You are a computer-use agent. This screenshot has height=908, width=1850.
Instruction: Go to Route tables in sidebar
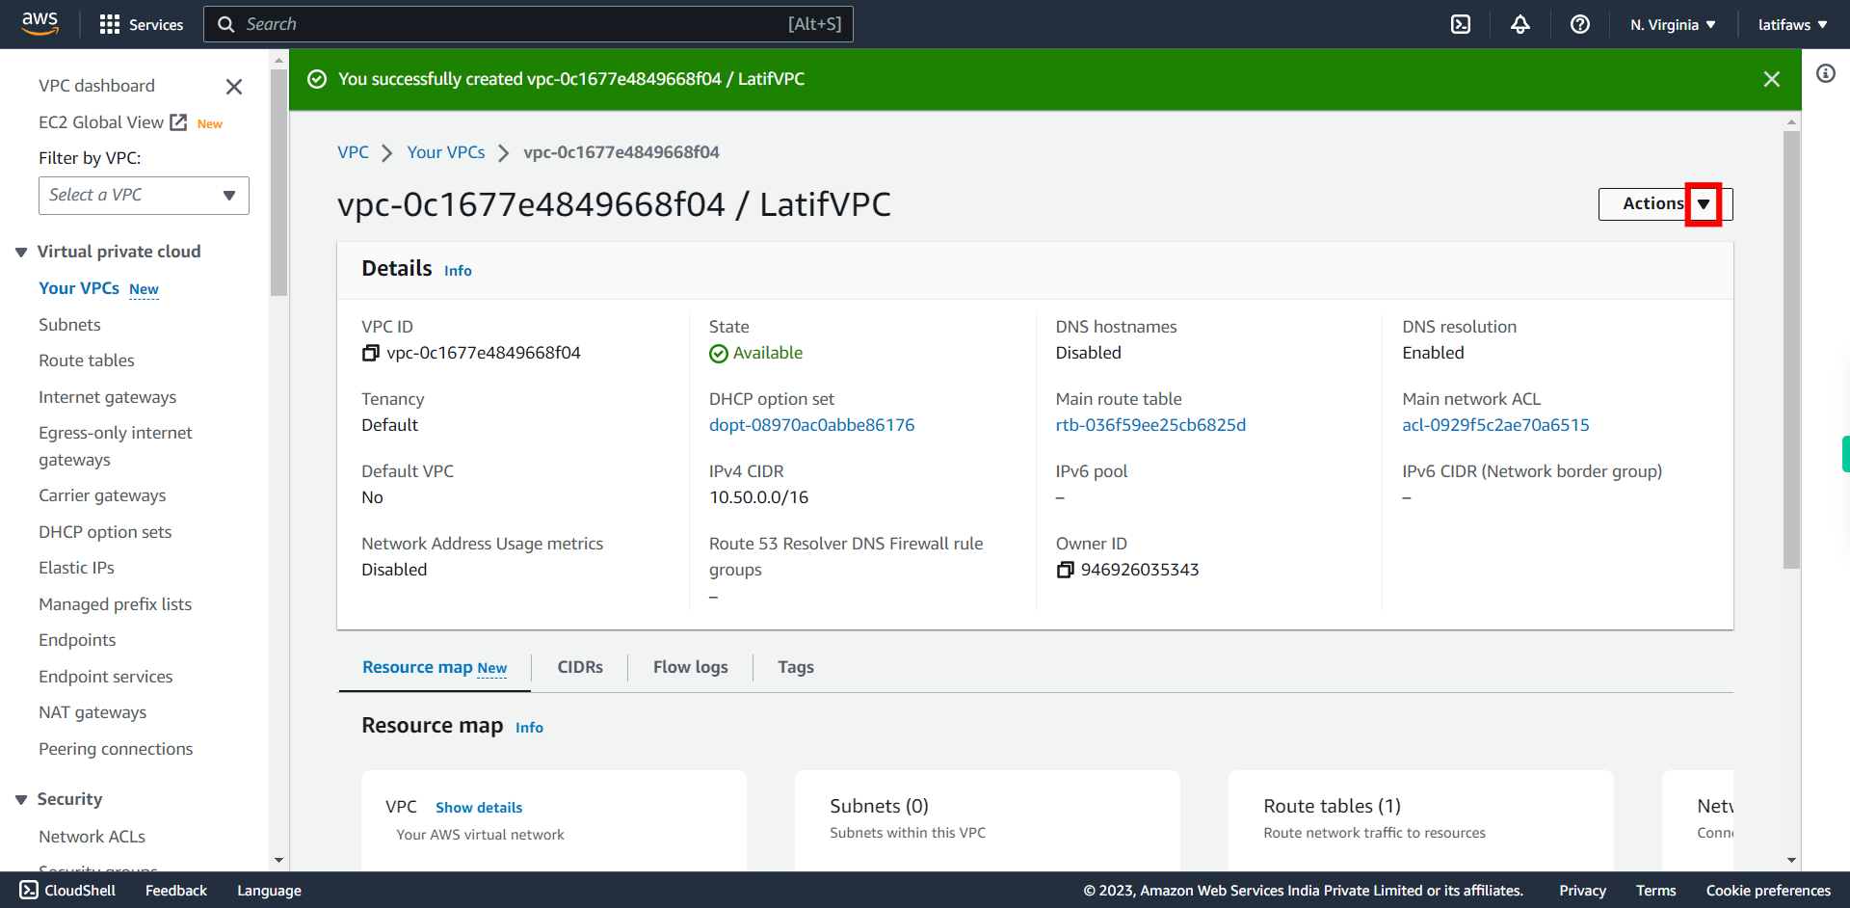(87, 361)
